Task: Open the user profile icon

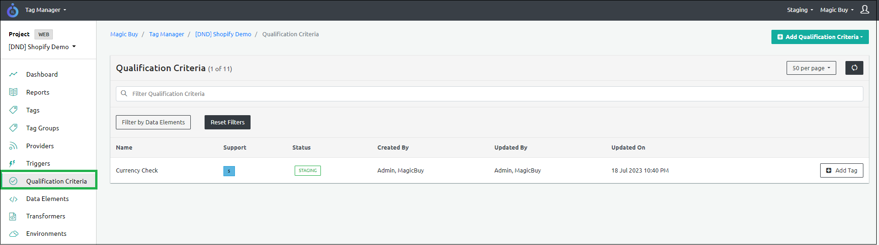Action: [x=864, y=10]
